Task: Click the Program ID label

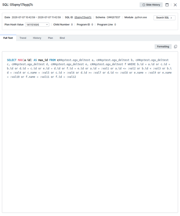Action: click(83, 25)
